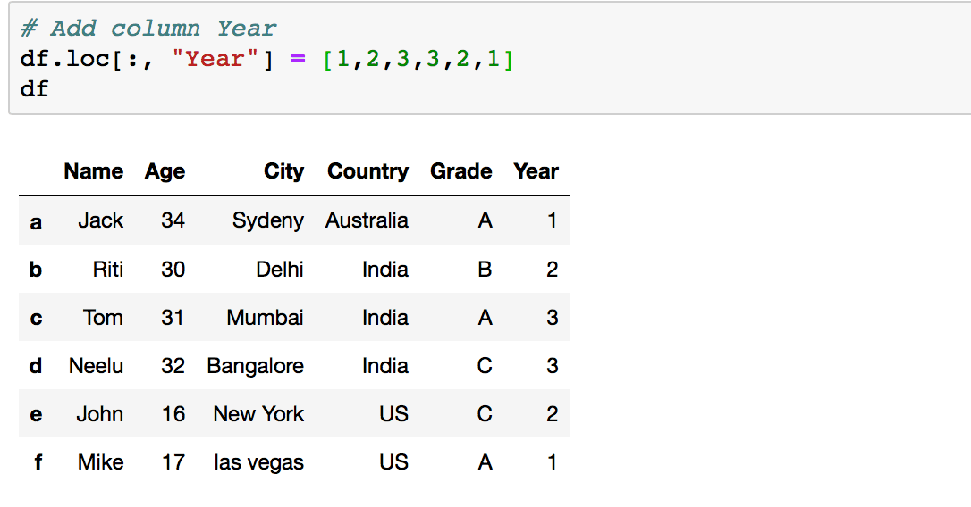971x507 pixels.
Task: Click row index 'a'
Action: point(36,222)
